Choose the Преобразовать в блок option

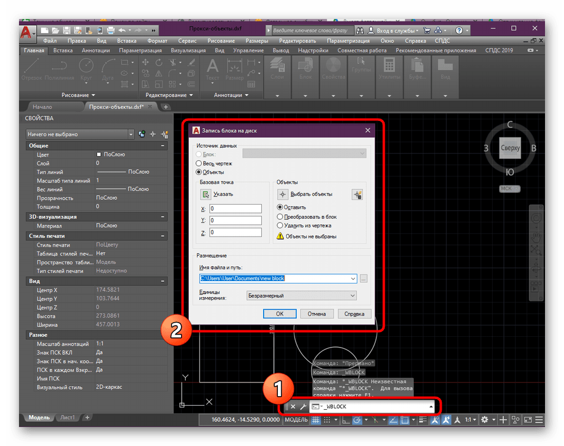tap(280, 217)
